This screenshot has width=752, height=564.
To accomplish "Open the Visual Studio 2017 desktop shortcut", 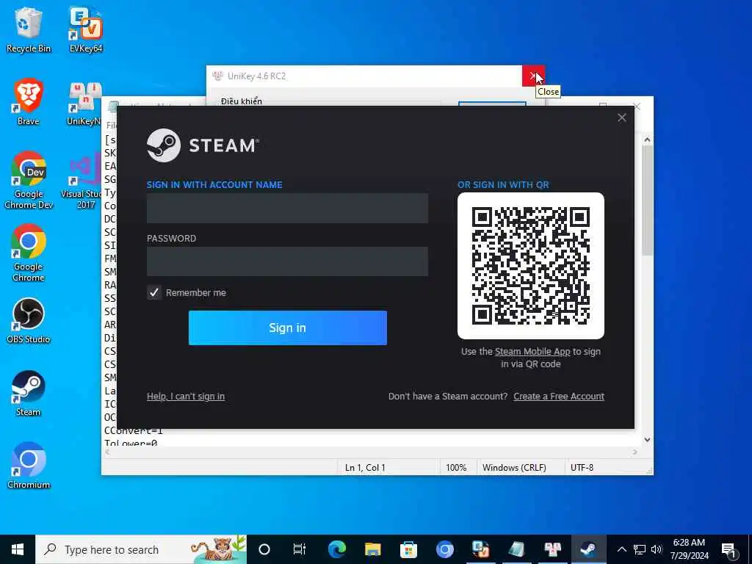I will point(82,181).
